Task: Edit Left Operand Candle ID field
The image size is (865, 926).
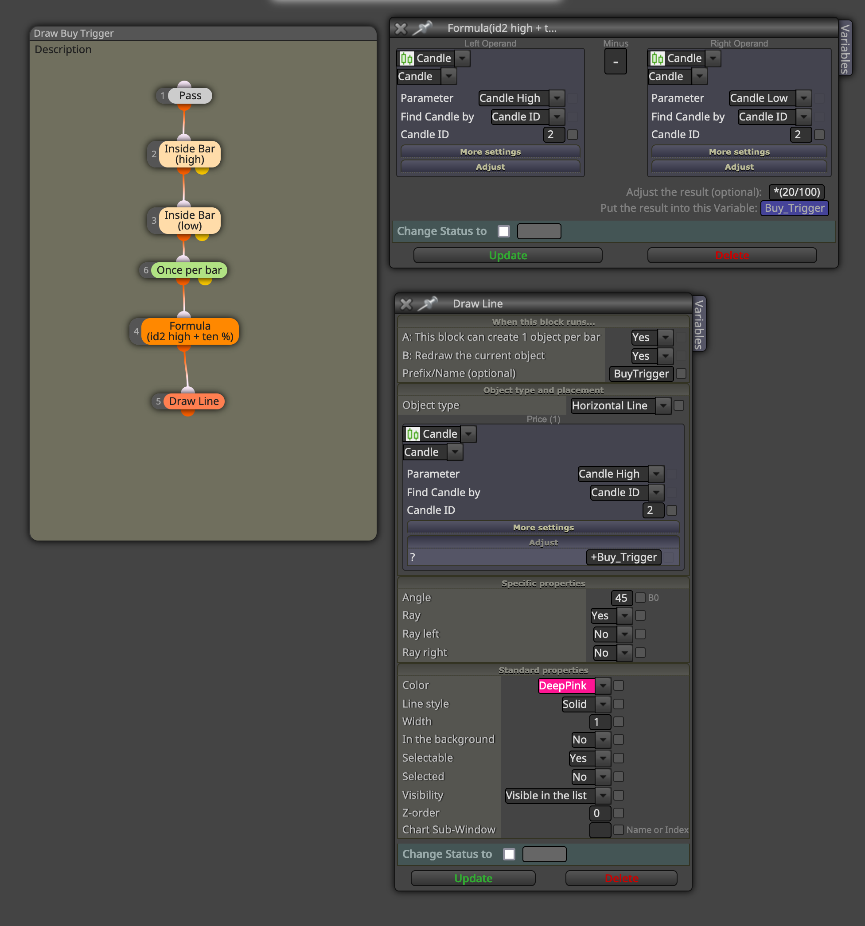Action: coord(554,135)
